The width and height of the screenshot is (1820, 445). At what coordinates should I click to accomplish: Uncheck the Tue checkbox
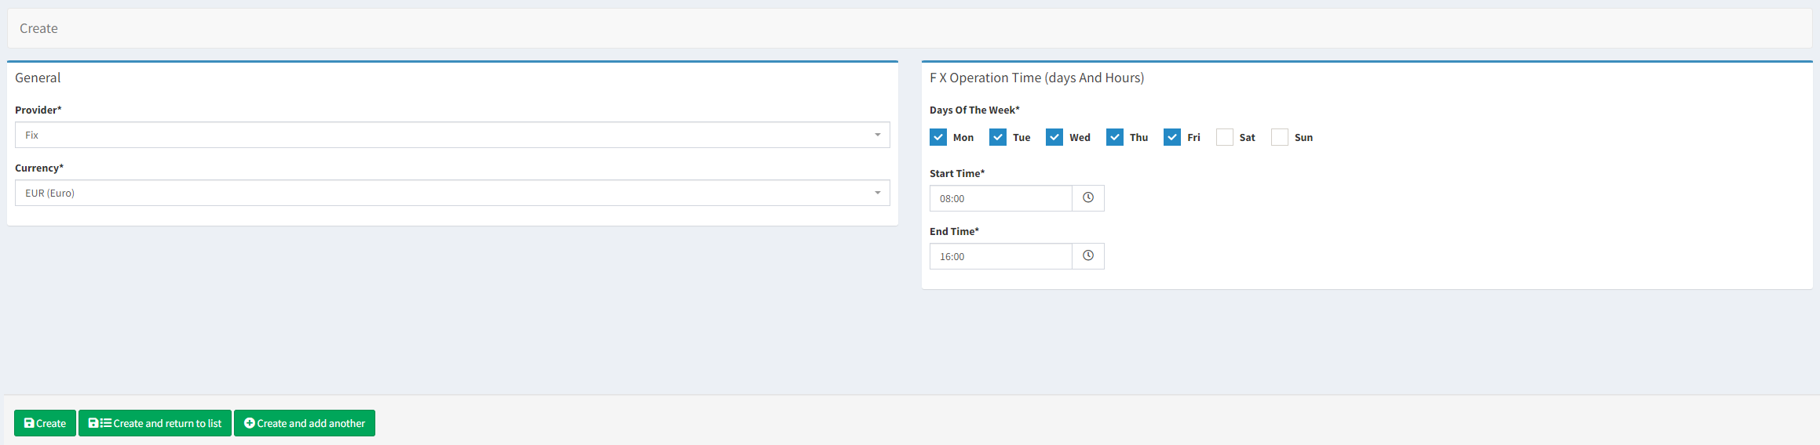pyautogui.click(x=997, y=137)
